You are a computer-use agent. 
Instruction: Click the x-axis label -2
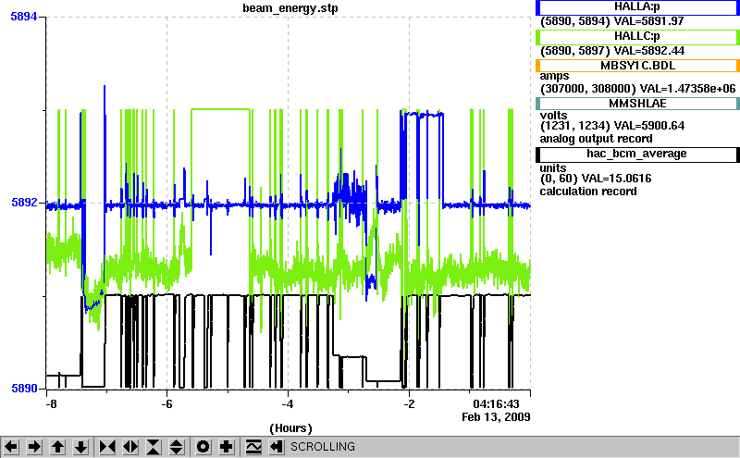coord(409,404)
